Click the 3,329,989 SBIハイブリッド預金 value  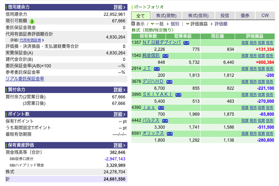click(x=116, y=165)
